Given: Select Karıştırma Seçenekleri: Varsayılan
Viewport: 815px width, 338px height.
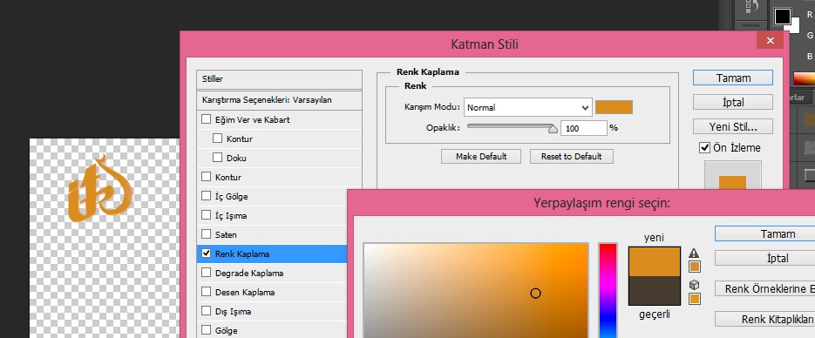Looking at the screenshot, I should click(x=280, y=99).
